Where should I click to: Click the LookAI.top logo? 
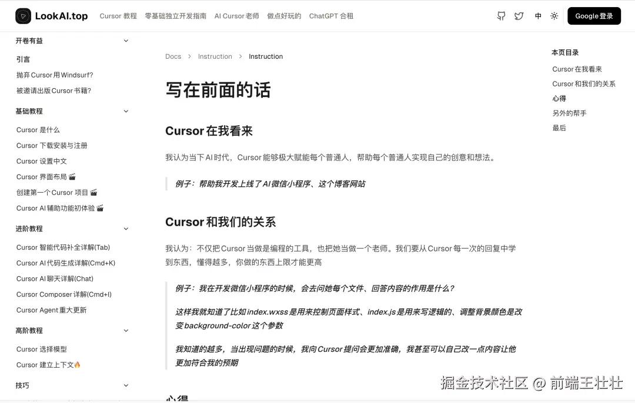51,16
